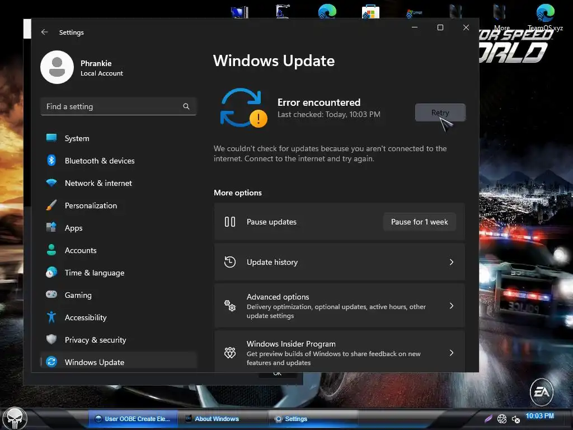Click the Personalization brush icon
Image resolution: width=573 pixels, height=430 pixels.
(x=51, y=205)
